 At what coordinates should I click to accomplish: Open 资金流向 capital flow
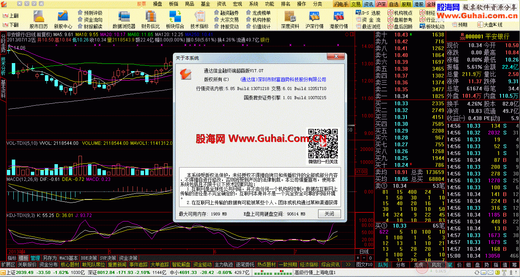click(x=90, y=20)
